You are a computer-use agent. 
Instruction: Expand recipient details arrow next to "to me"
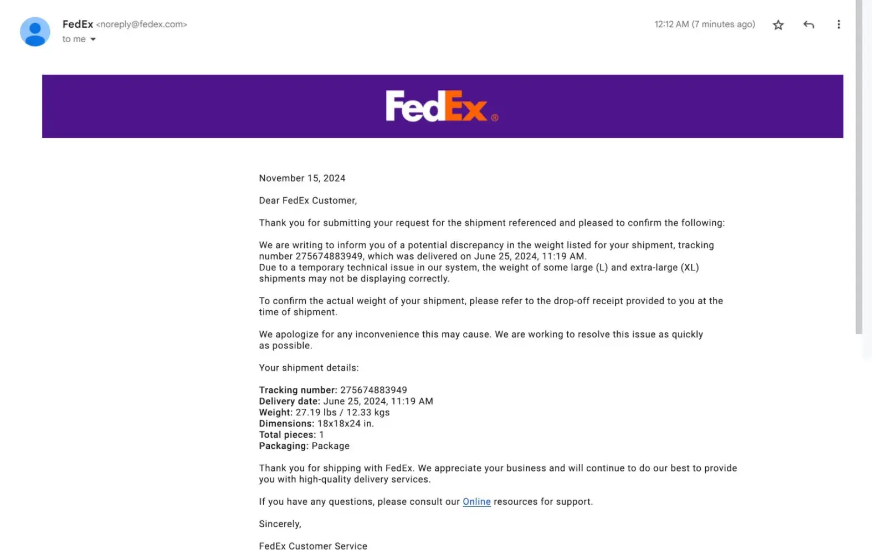click(93, 39)
